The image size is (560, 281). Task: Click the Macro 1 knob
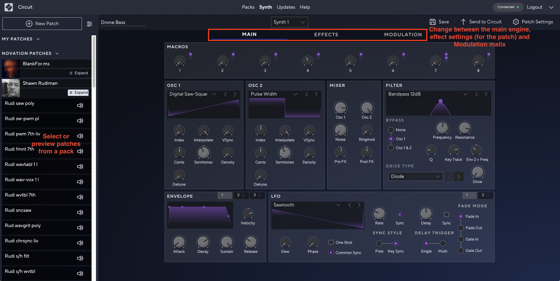tap(180, 61)
